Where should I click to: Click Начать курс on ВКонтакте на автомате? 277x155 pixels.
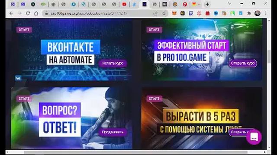(113, 63)
